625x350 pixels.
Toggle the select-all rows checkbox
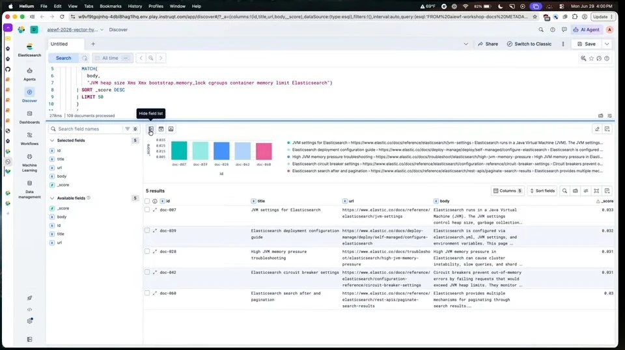[147, 201]
